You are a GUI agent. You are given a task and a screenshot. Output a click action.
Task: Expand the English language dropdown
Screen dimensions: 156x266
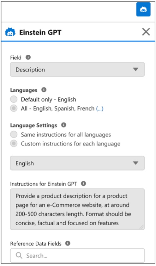[x=77, y=163]
